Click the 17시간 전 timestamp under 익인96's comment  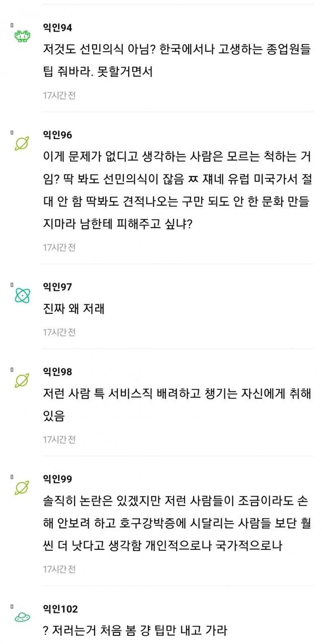point(59,247)
